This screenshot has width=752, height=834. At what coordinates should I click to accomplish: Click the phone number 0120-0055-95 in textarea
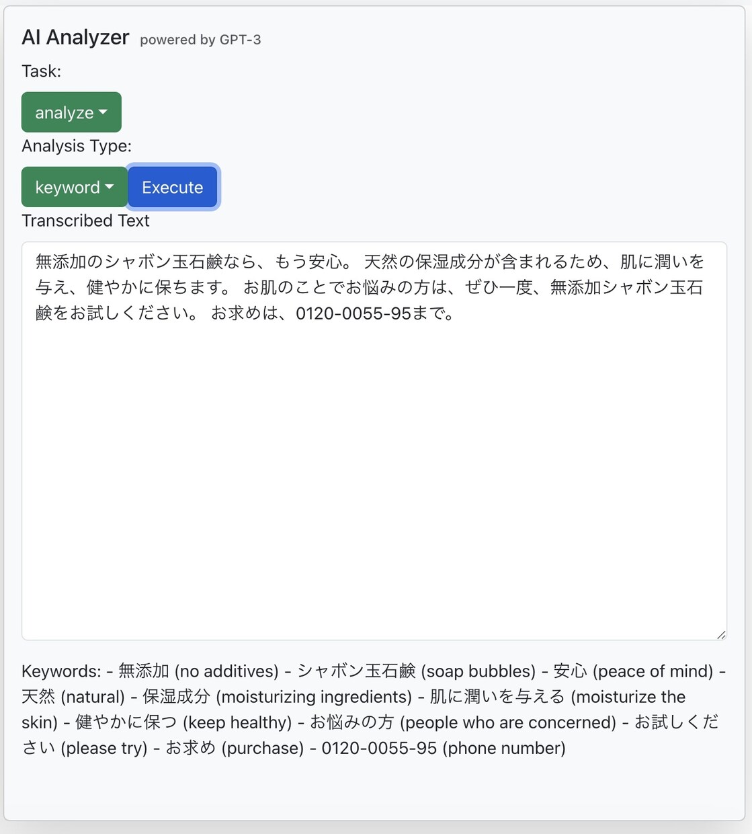(x=353, y=313)
